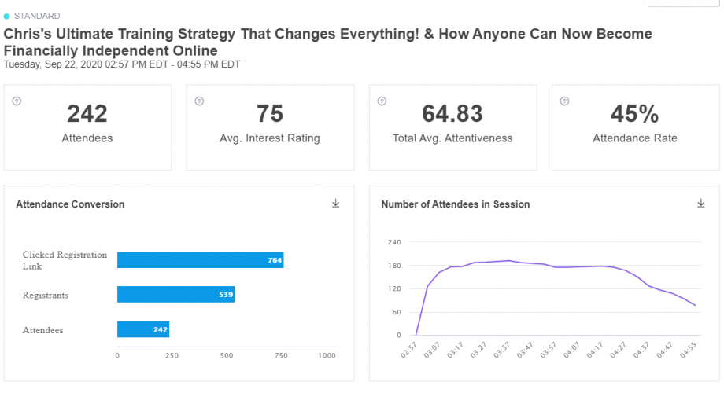724x393 pixels.
Task: Select the Registrants bar showing 539
Action: point(176,294)
